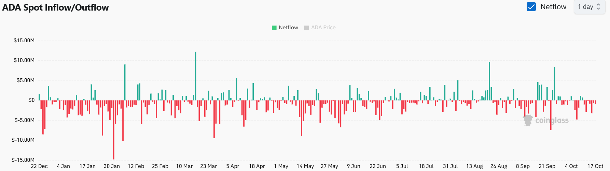Image resolution: width=610 pixels, height=171 pixels.
Task: Click the 1 May date label
Action: pos(281,166)
